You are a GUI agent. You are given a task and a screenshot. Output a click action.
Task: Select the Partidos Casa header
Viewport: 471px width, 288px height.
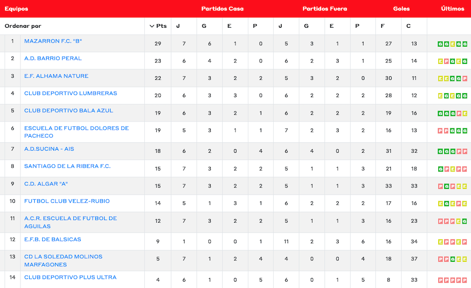coord(222,9)
